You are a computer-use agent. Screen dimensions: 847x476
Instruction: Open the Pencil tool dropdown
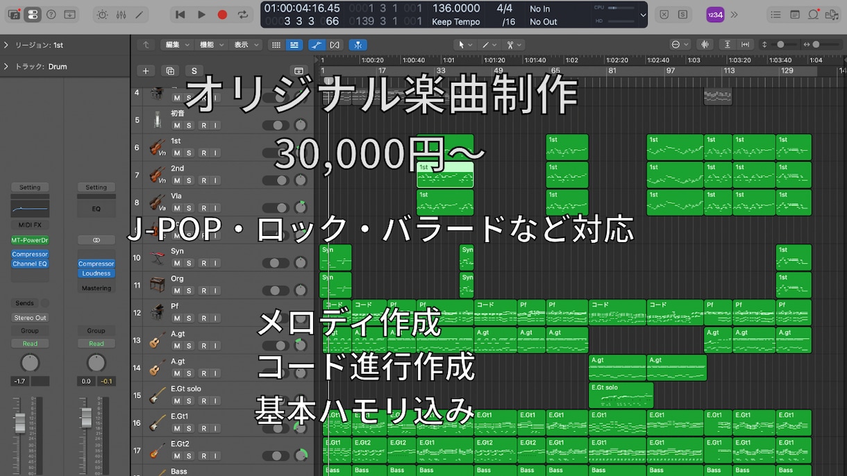(x=489, y=45)
